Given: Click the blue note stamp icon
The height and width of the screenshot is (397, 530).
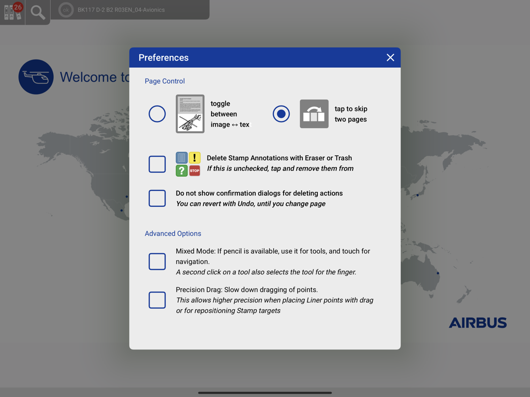Looking at the screenshot, I should click(x=182, y=158).
